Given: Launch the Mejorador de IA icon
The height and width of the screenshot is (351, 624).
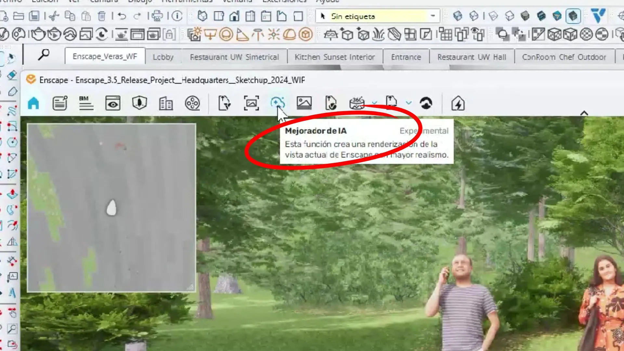Looking at the screenshot, I should (x=277, y=103).
